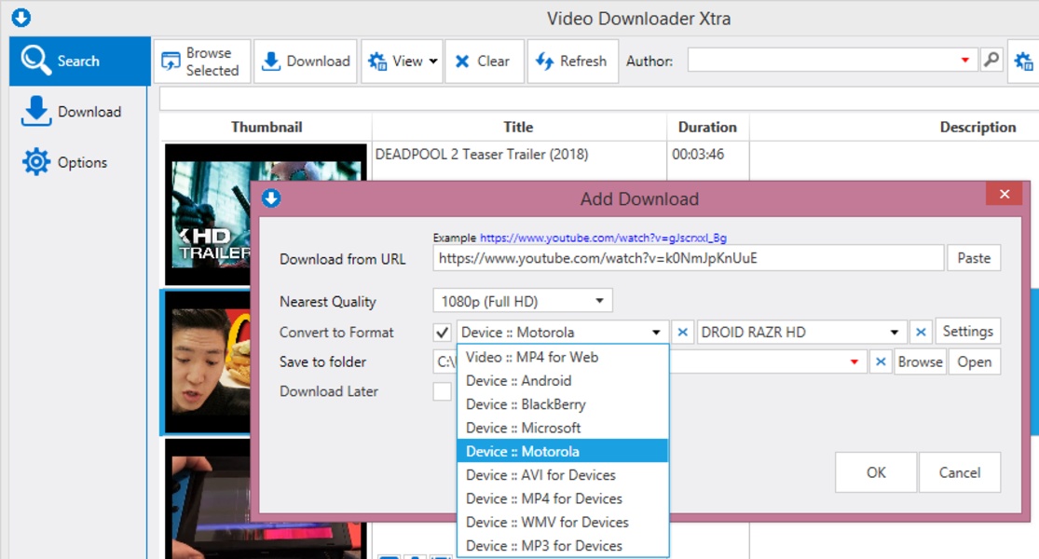Enable the Download Later checkbox

(443, 392)
